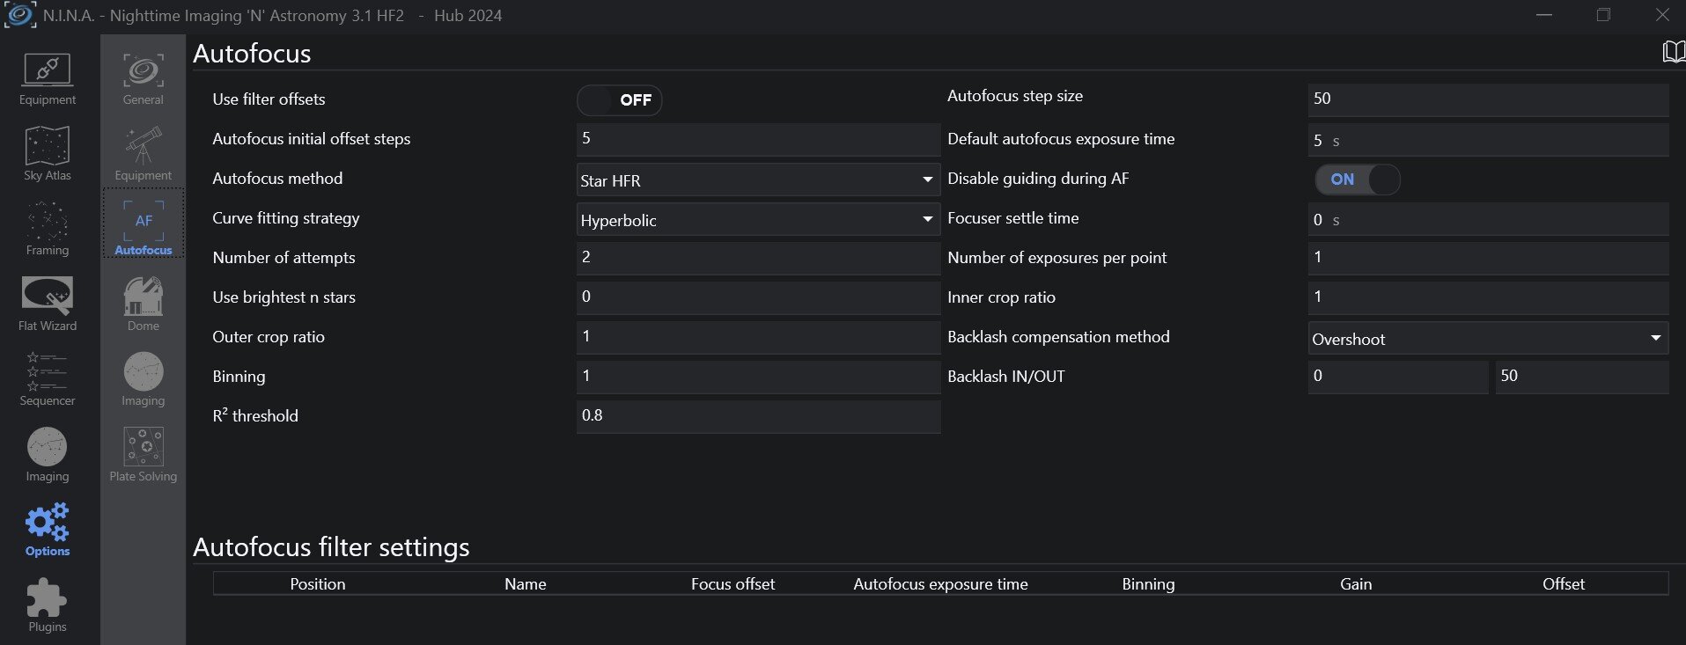Select the Plate Solving options tab
The height and width of the screenshot is (645, 1686).
pyautogui.click(x=144, y=455)
